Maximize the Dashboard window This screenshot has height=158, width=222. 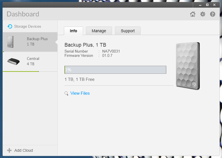coord(207,5)
